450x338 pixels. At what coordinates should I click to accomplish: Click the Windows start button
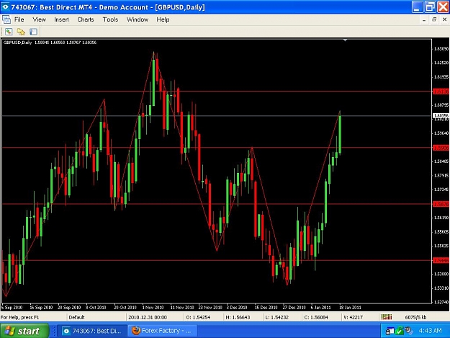click(x=24, y=331)
